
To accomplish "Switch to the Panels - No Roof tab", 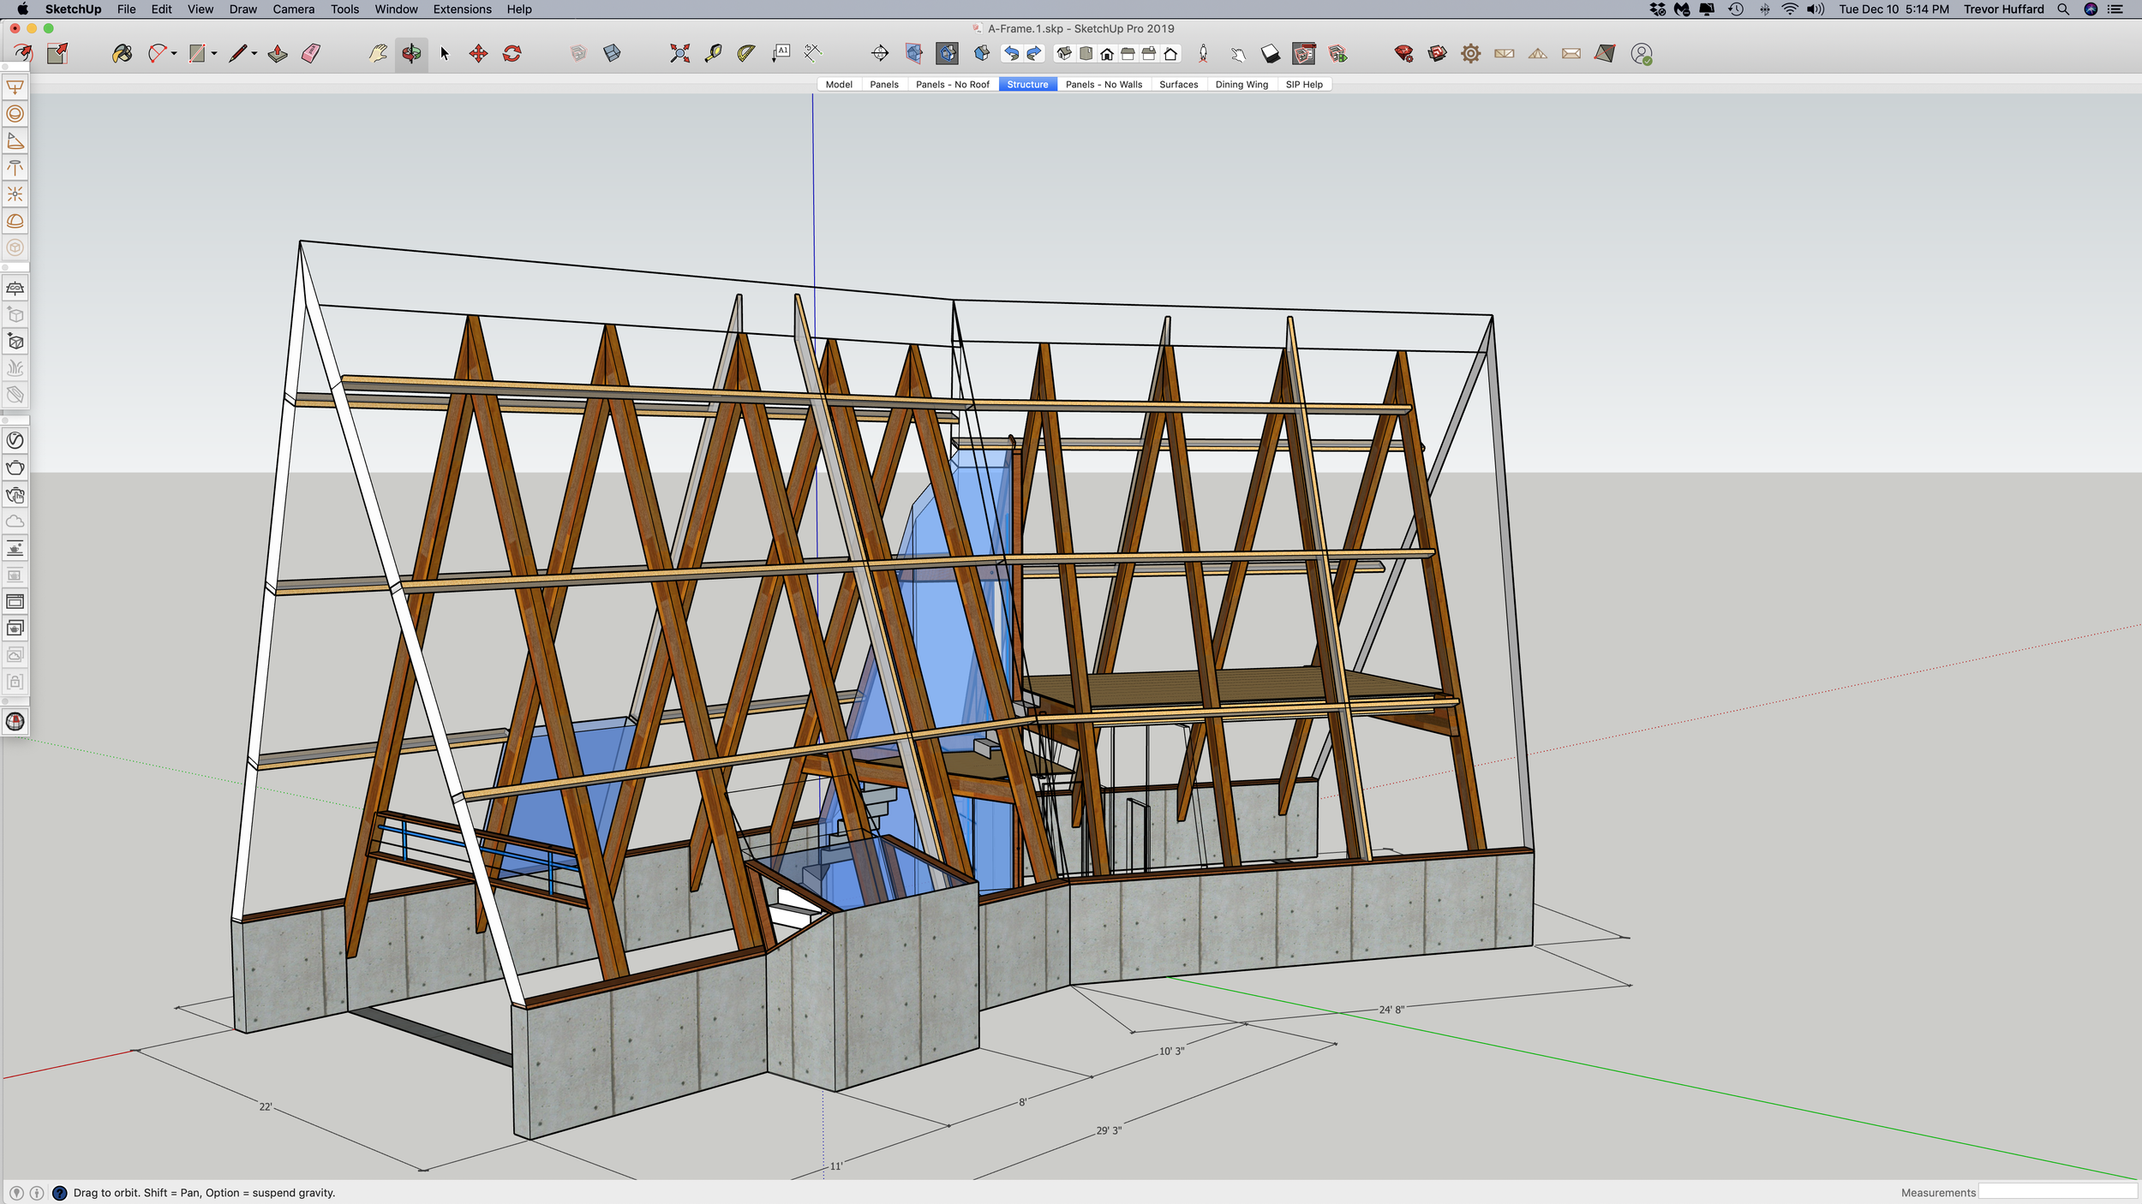I will (952, 85).
